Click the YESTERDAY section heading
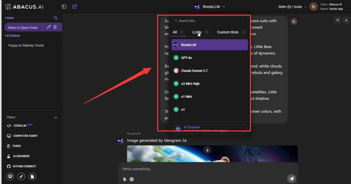This screenshot has height=184, width=351. point(13,36)
